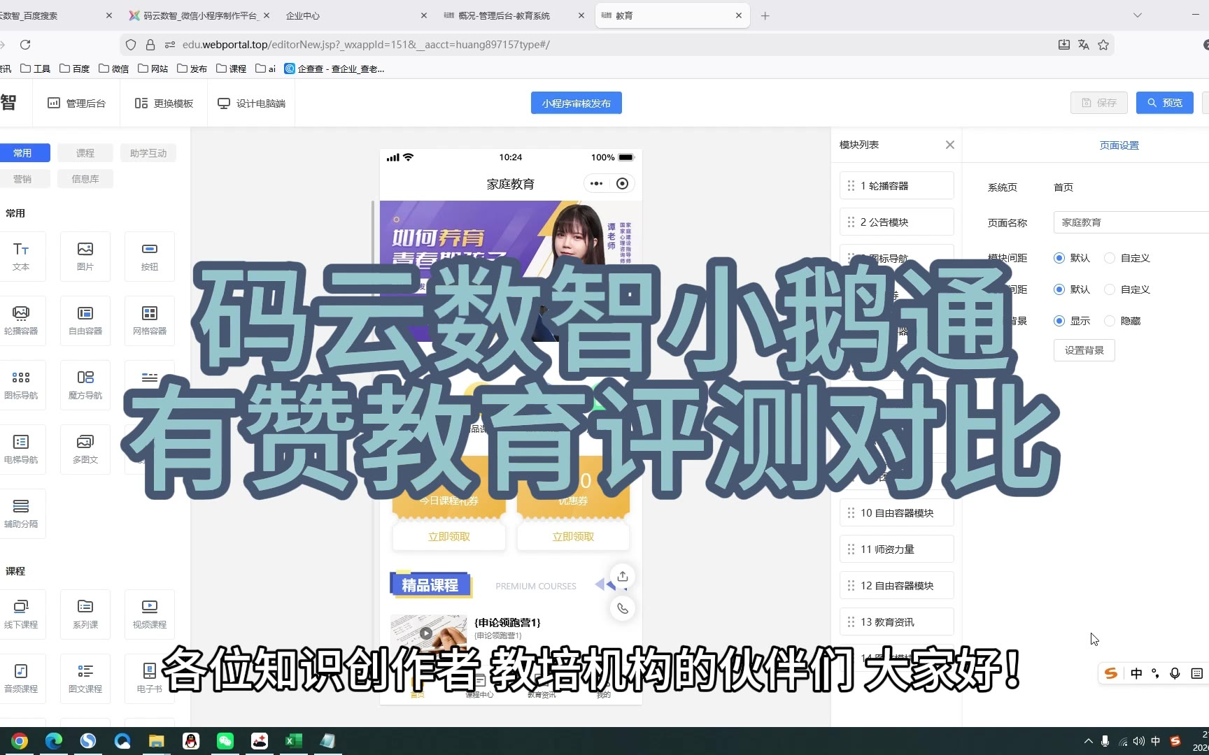Switch to the 课程 component tab
1209x755 pixels.
[x=85, y=153]
